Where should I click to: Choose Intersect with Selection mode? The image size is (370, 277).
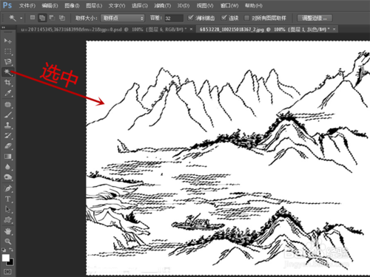click(x=62, y=18)
